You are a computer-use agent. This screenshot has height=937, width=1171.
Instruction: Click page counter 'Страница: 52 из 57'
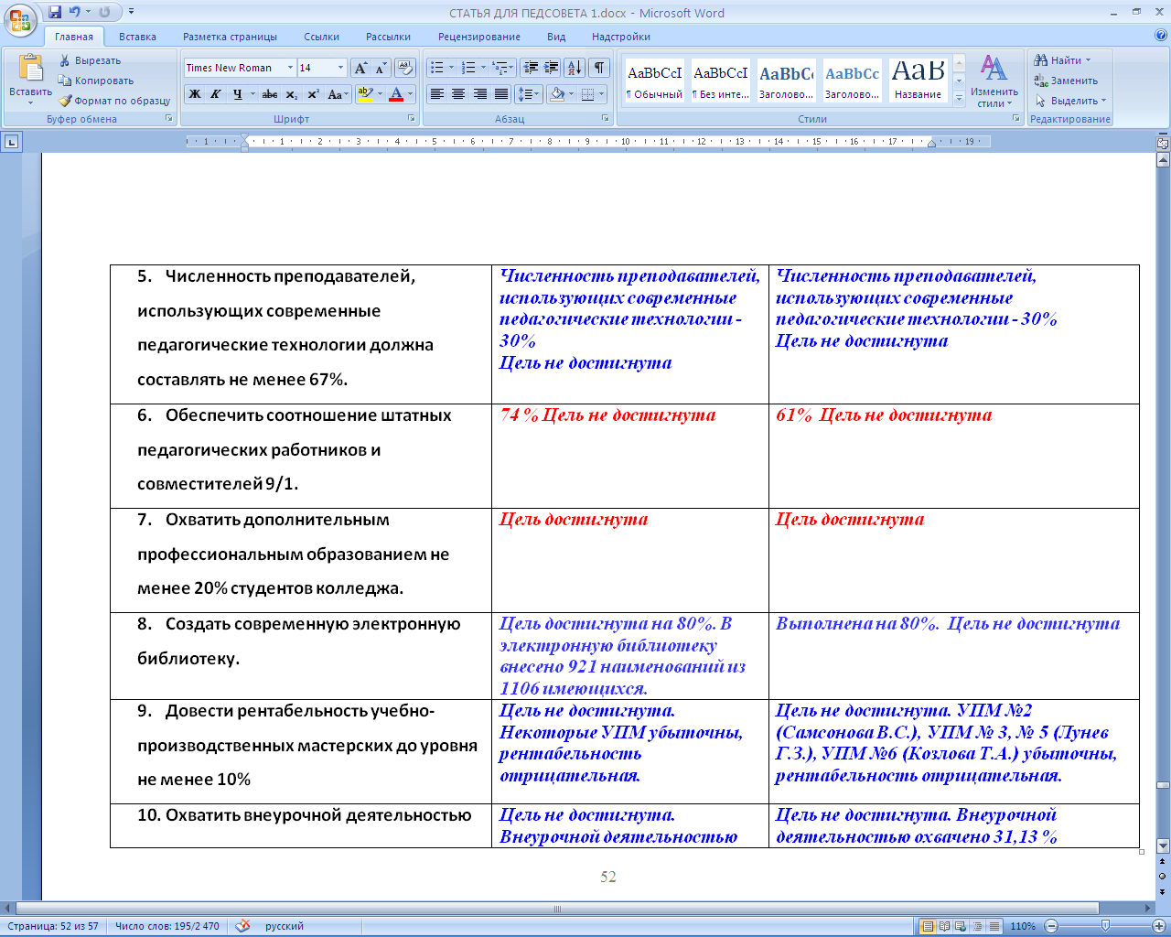(53, 926)
